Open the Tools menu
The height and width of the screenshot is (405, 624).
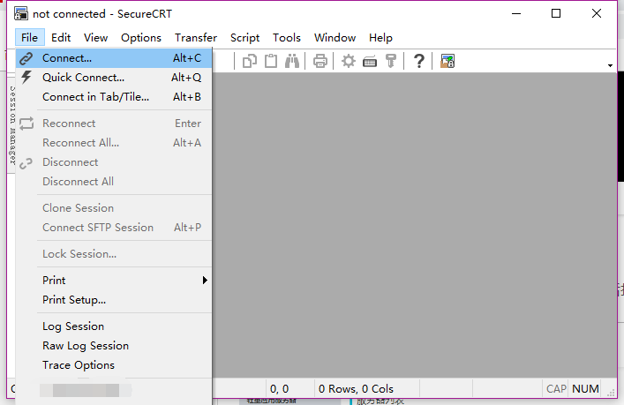[x=287, y=38]
